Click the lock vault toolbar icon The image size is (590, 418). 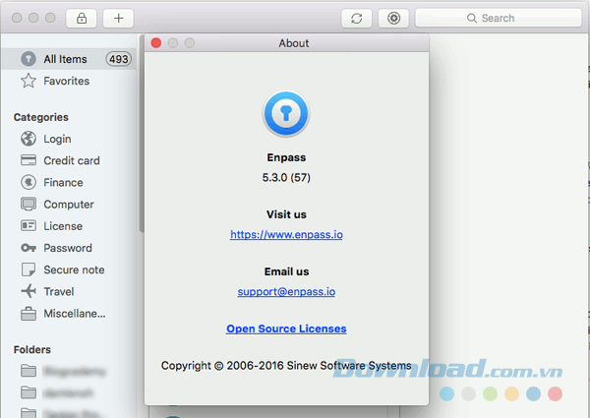pos(82,18)
